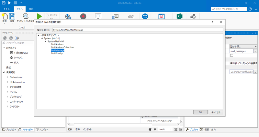Click the expand-all icon in activities panel
259x137 pixels.
(5, 38)
